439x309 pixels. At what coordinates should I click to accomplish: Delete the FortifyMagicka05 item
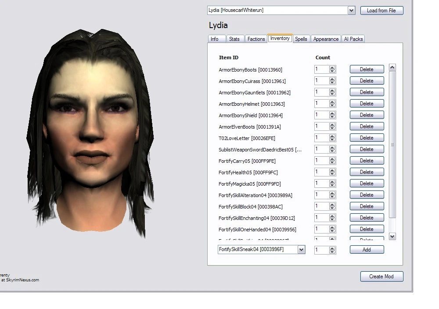click(367, 183)
